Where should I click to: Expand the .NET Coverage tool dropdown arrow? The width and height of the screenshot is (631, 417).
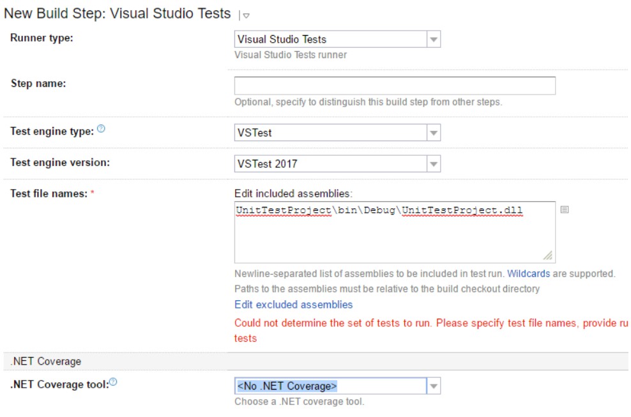coord(434,386)
